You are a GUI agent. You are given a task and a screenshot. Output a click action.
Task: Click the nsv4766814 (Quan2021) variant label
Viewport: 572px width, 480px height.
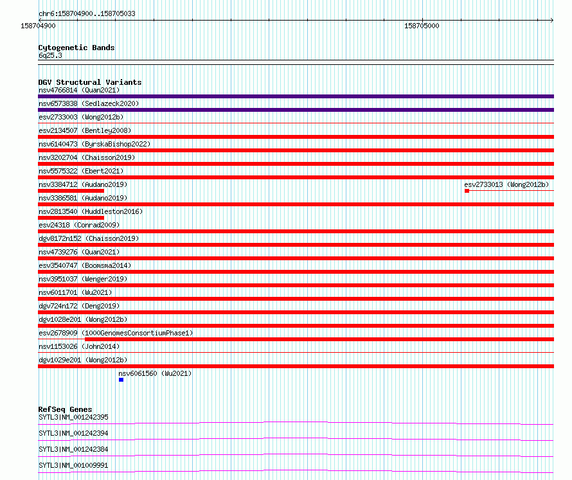[79, 90]
